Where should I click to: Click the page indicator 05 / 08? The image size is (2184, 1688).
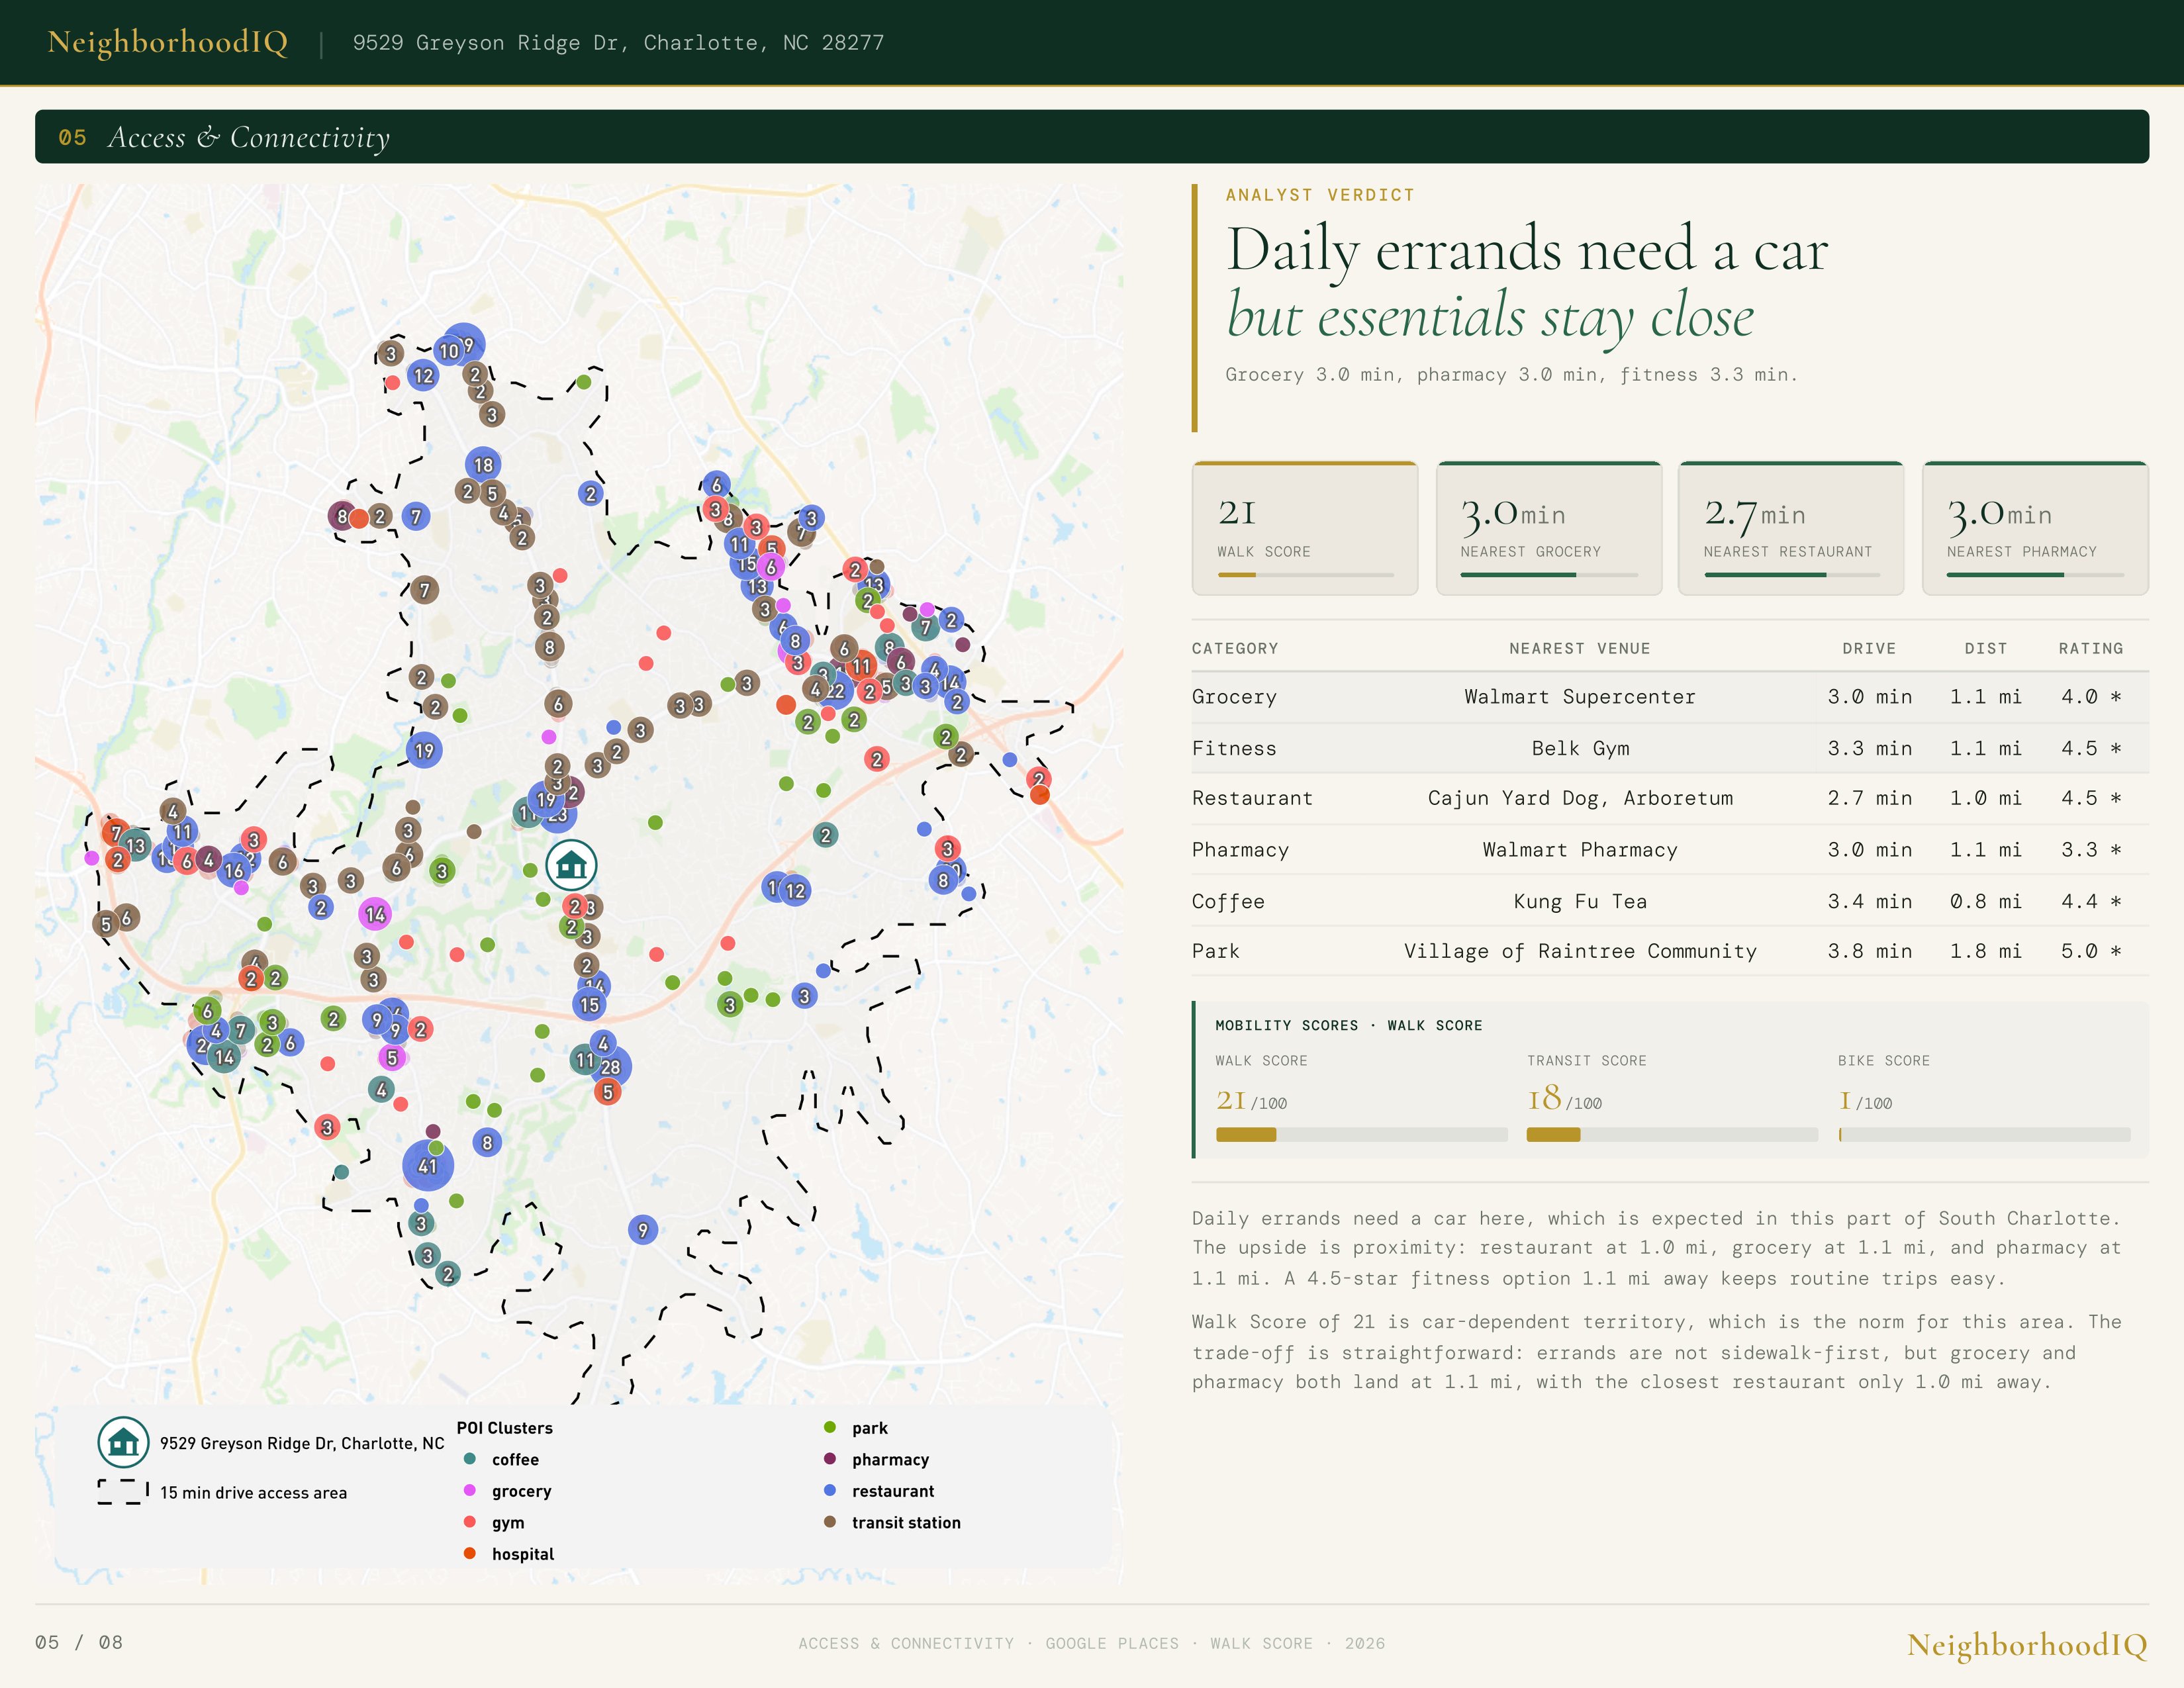[x=79, y=1642]
